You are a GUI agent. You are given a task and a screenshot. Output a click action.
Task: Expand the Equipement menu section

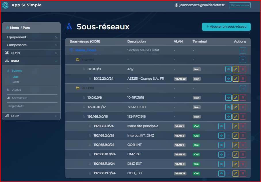[31, 37]
